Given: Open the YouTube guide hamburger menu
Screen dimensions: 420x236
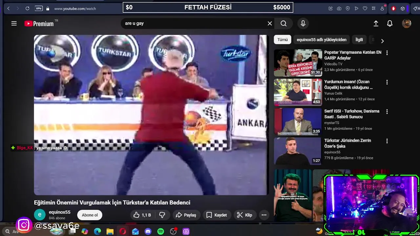Looking at the screenshot, I should [x=14, y=23].
